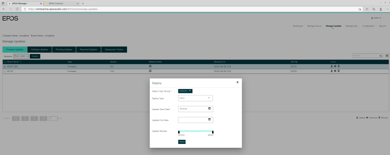The width and height of the screenshot is (390, 155).
Task: Click the remove trash icon for ADAPT 360
Action: [339, 66]
